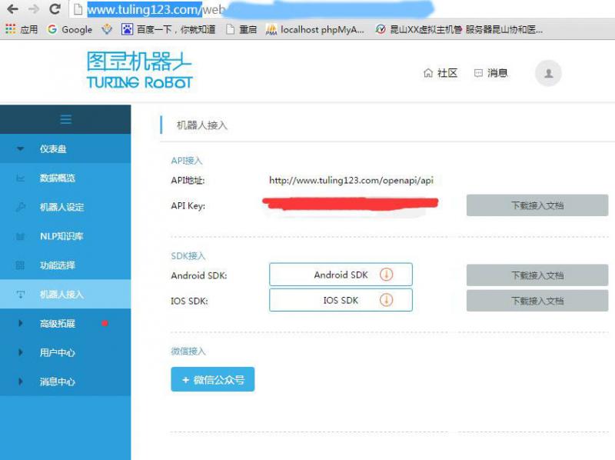The height and width of the screenshot is (460, 615).
Task: Click the Android SDK download button
Action: [x=341, y=275]
